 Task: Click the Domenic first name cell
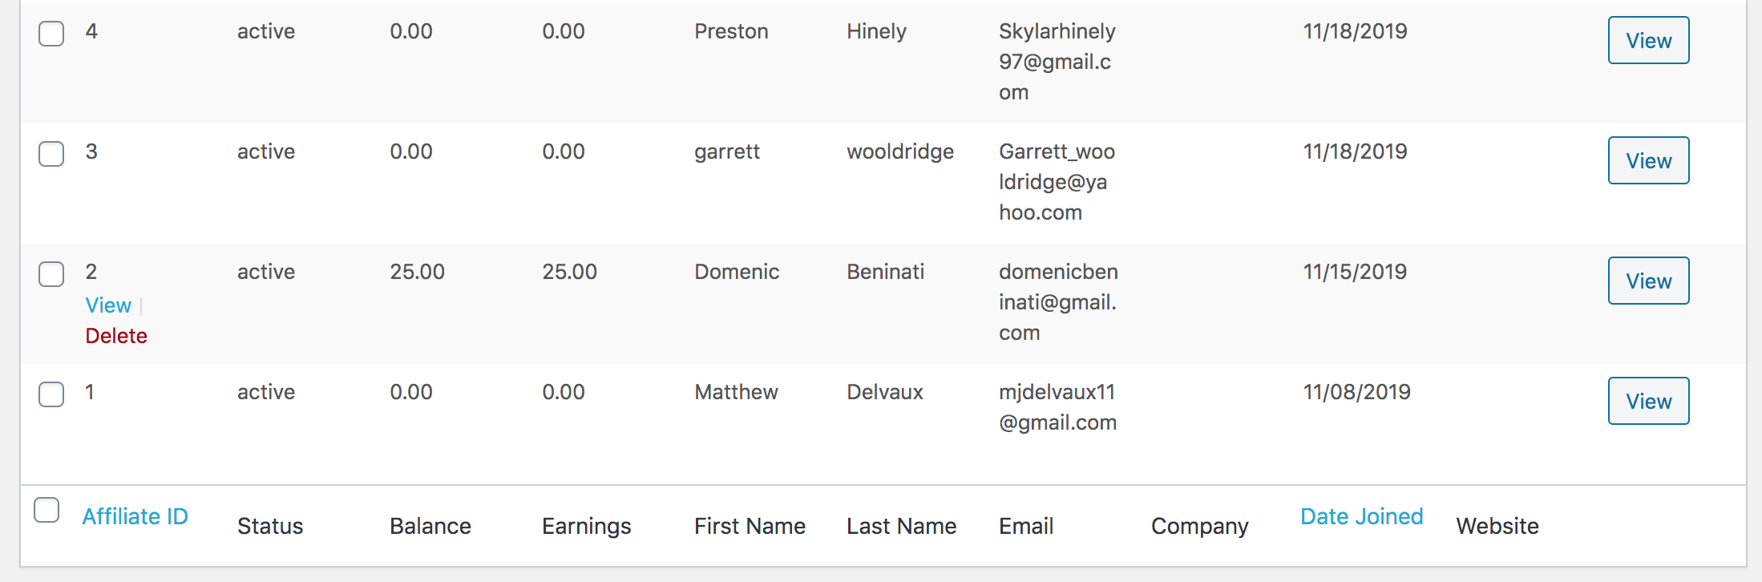[737, 272]
